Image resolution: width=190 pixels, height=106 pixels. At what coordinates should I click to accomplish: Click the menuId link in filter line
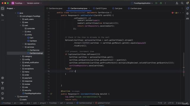tap(141, 43)
